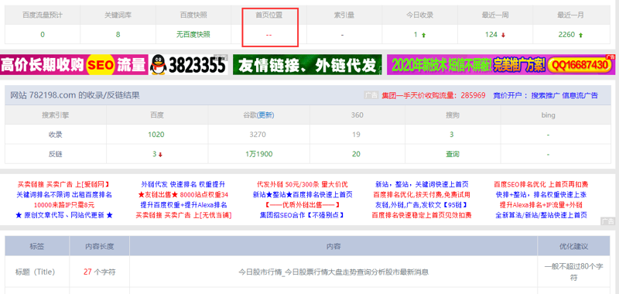
Task: Click the 优化建议 column header
Action: [573, 246]
